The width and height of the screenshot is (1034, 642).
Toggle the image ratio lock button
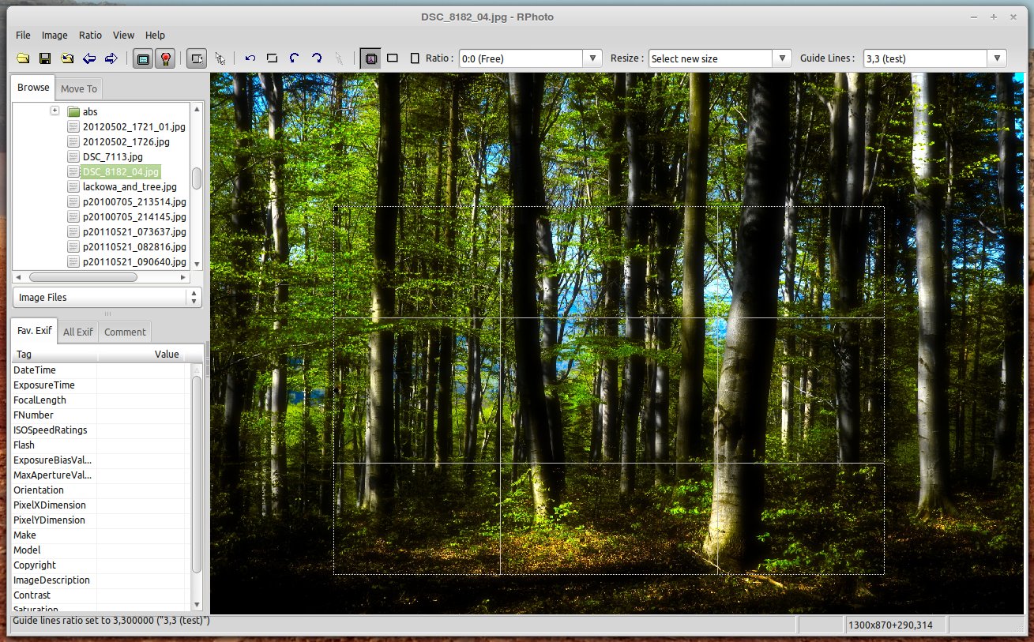[370, 58]
